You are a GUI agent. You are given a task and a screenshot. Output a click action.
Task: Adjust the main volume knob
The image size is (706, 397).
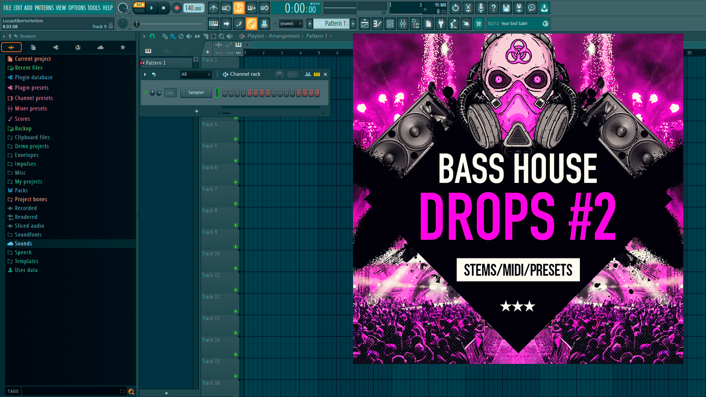pyautogui.click(x=122, y=8)
